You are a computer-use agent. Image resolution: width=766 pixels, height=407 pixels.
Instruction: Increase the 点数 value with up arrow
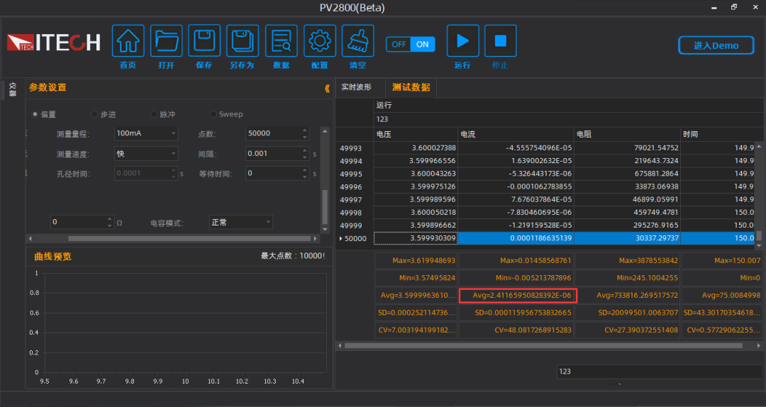pyautogui.click(x=305, y=130)
